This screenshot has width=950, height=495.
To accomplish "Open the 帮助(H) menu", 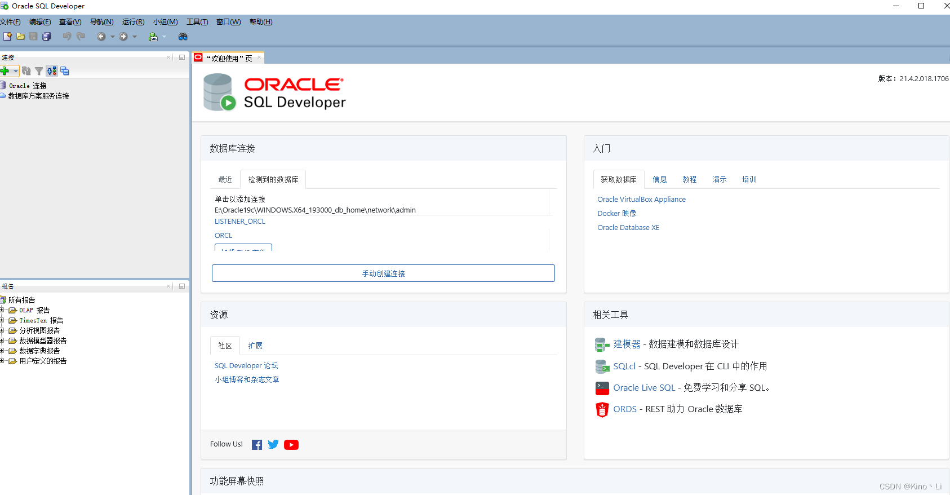I will (261, 22).
